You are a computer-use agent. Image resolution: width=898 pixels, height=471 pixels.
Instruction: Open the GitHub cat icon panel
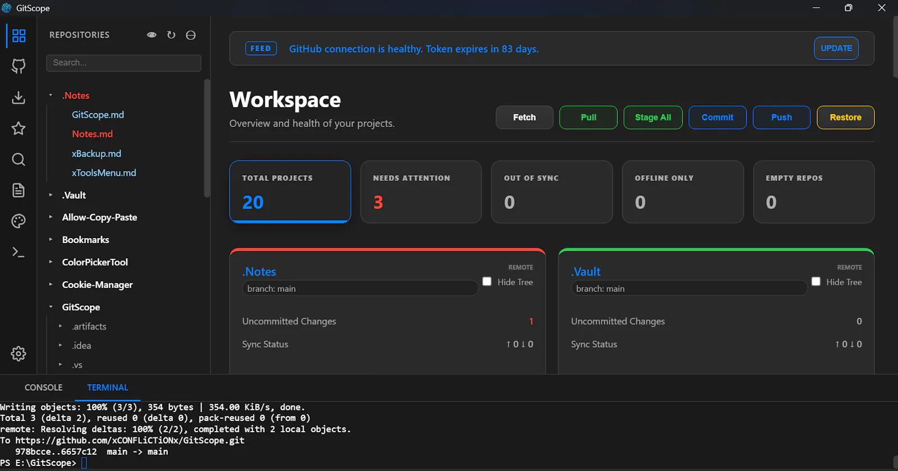[x=19, y=66]
